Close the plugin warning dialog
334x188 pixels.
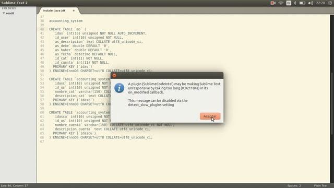coord(114,75)
